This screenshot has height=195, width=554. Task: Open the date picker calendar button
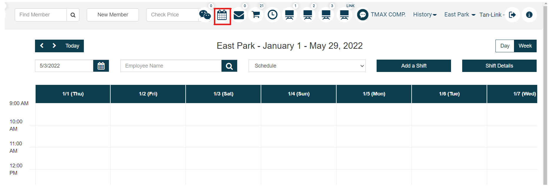click(101, 66)
